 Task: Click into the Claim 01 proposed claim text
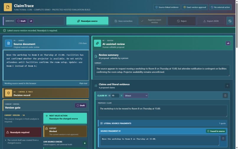[x=163, y=111]
